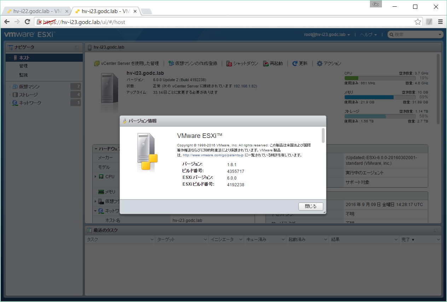Open the result (結果) column dropdown

click(396, 240)
